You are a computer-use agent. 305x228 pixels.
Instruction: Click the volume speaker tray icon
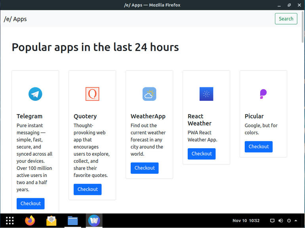(281, 220)
